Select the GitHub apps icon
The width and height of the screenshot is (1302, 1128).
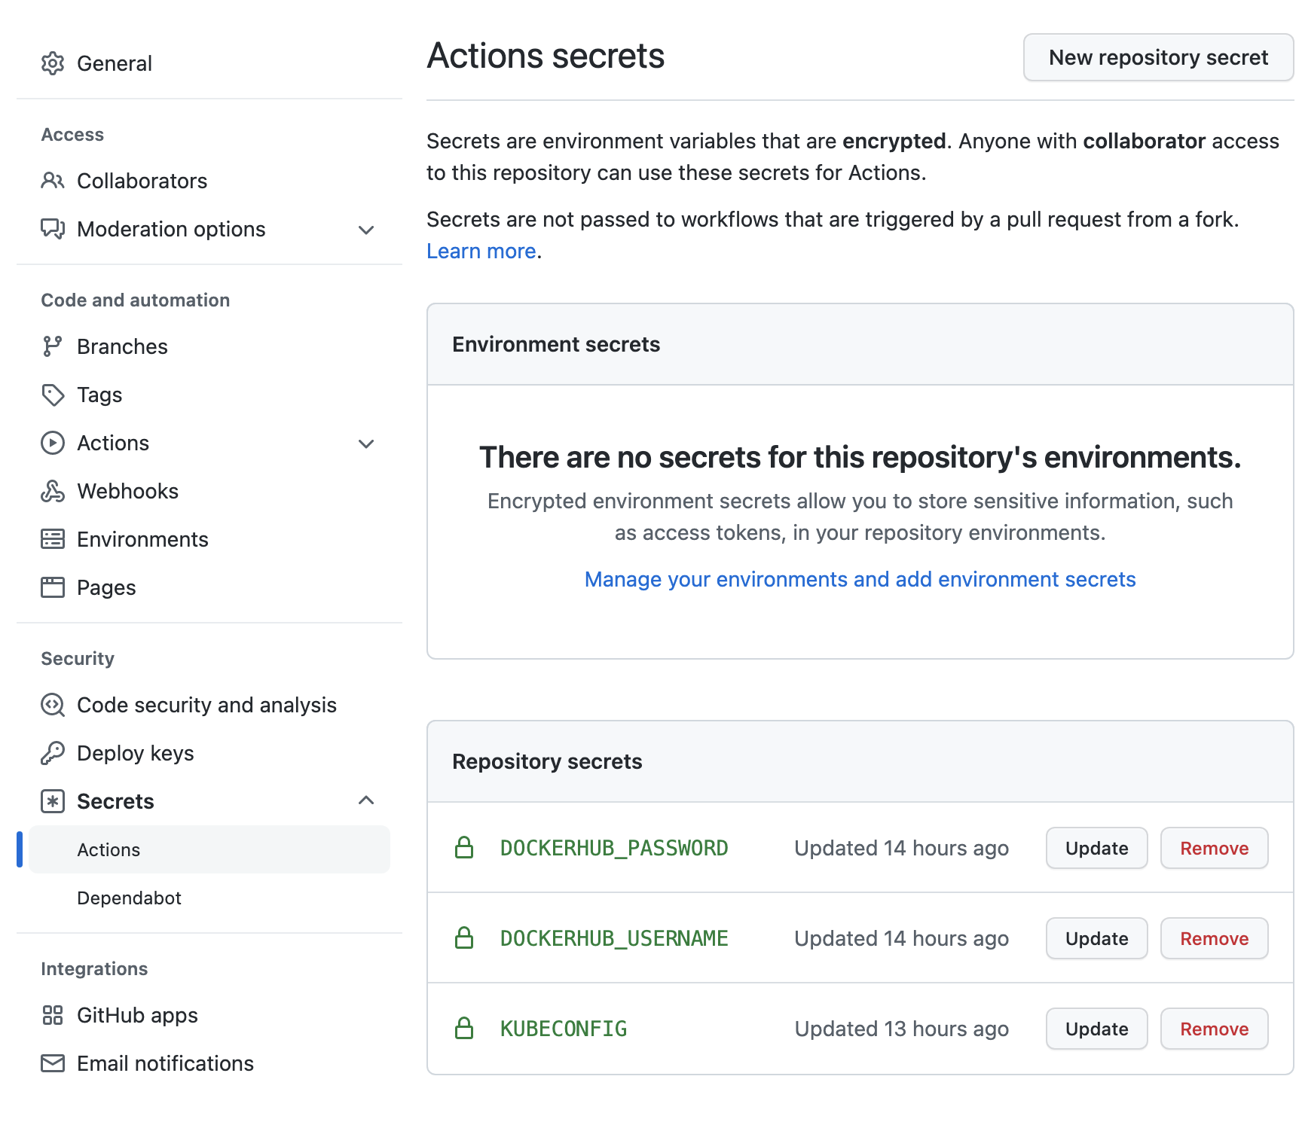[x=53, y=1015]
